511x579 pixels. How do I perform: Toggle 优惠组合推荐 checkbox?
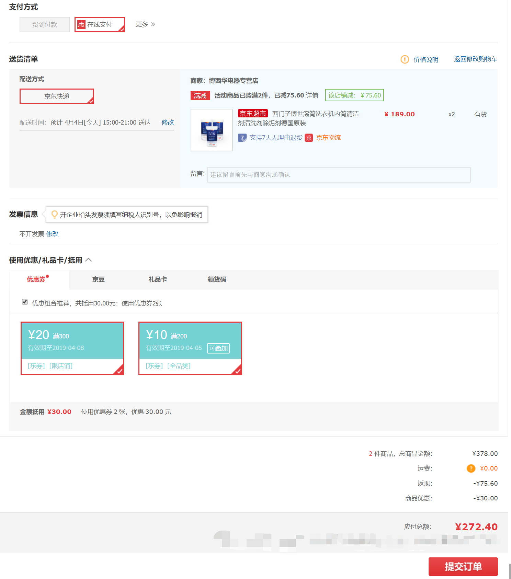tap(25, 302)
